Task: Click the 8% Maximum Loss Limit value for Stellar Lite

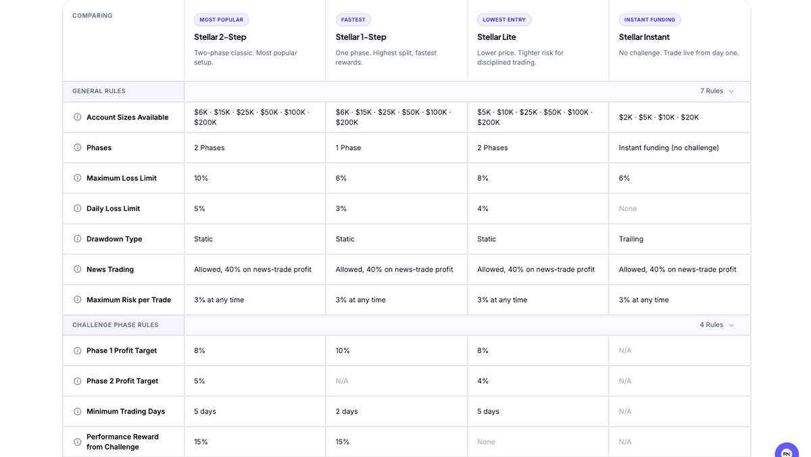Action: click(483, 178)
